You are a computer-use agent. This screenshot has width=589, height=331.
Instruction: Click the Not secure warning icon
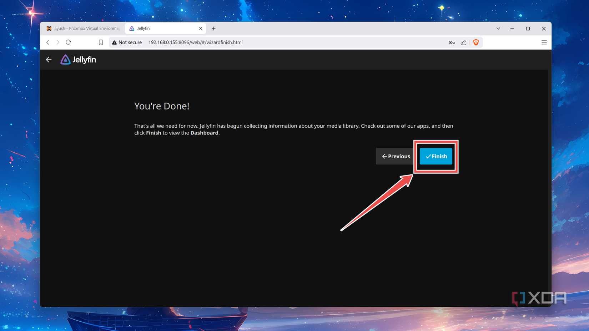[114, 42]
